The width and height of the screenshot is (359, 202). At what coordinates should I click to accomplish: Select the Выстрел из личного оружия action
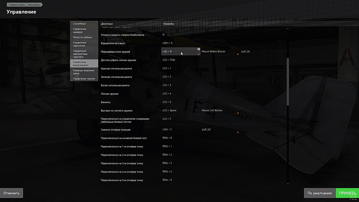(x=117, y=111)
